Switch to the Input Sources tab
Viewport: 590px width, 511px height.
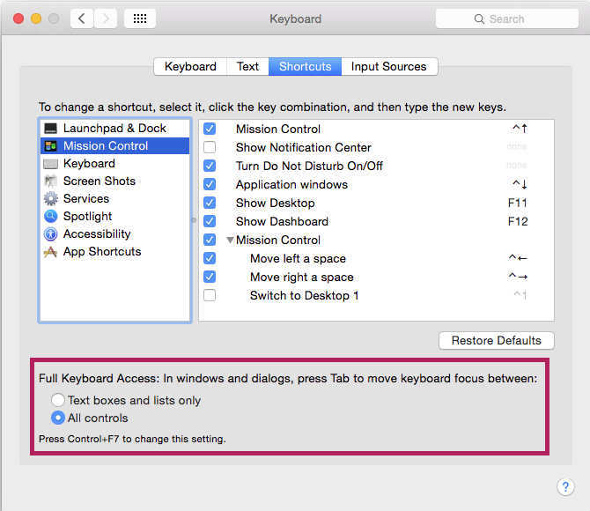point(388,67)
